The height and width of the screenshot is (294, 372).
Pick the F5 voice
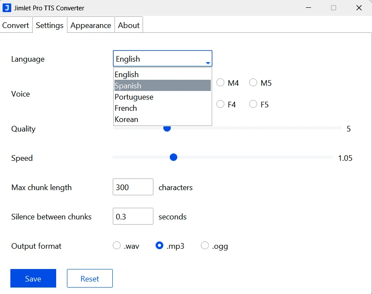click(x=253, y=104)
